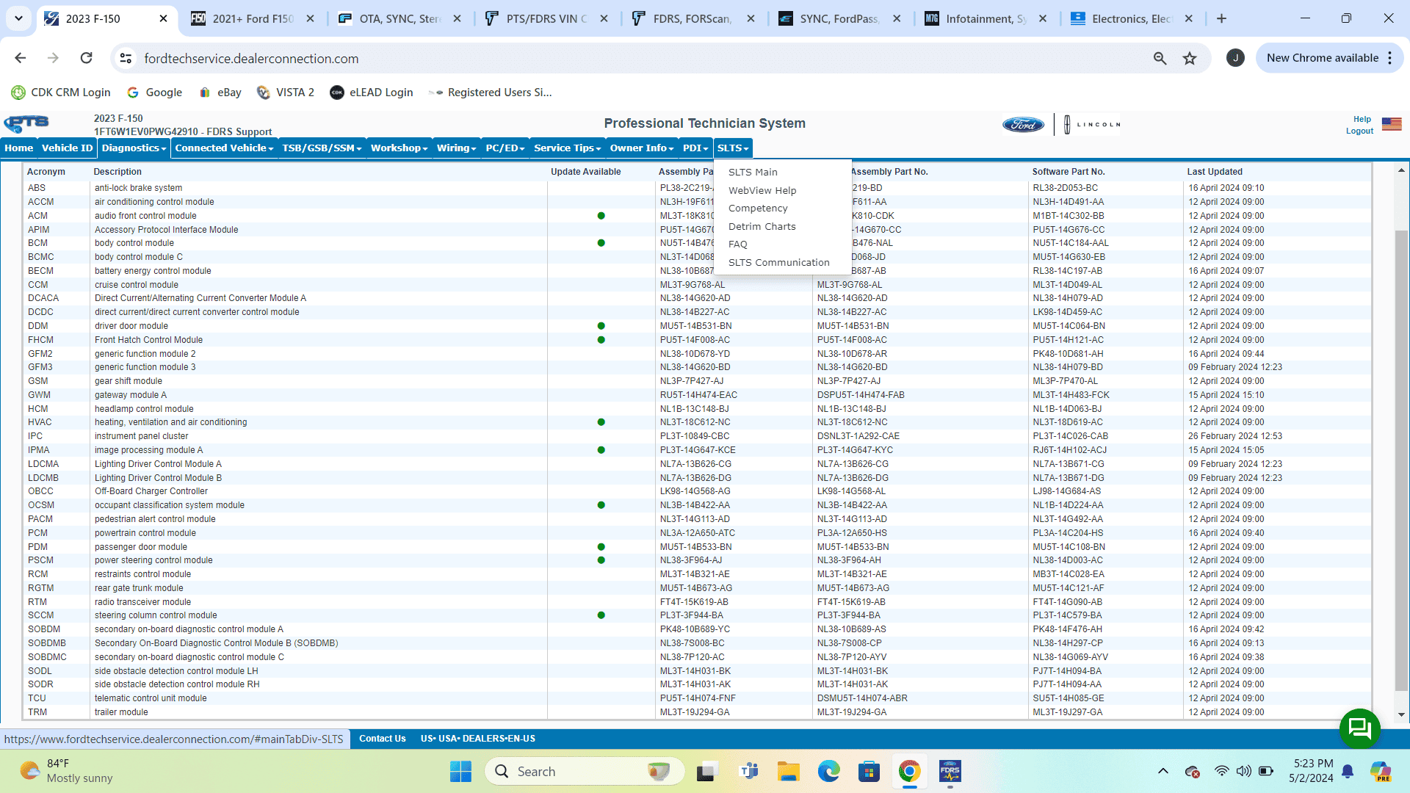Click SCCM update available green dot
The height and width of the screenshot is (793, 1410).
pos(601,615)
